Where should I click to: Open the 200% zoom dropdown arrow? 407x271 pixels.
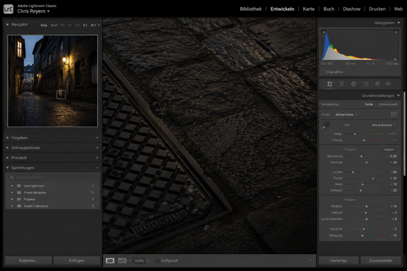point(148,260)
